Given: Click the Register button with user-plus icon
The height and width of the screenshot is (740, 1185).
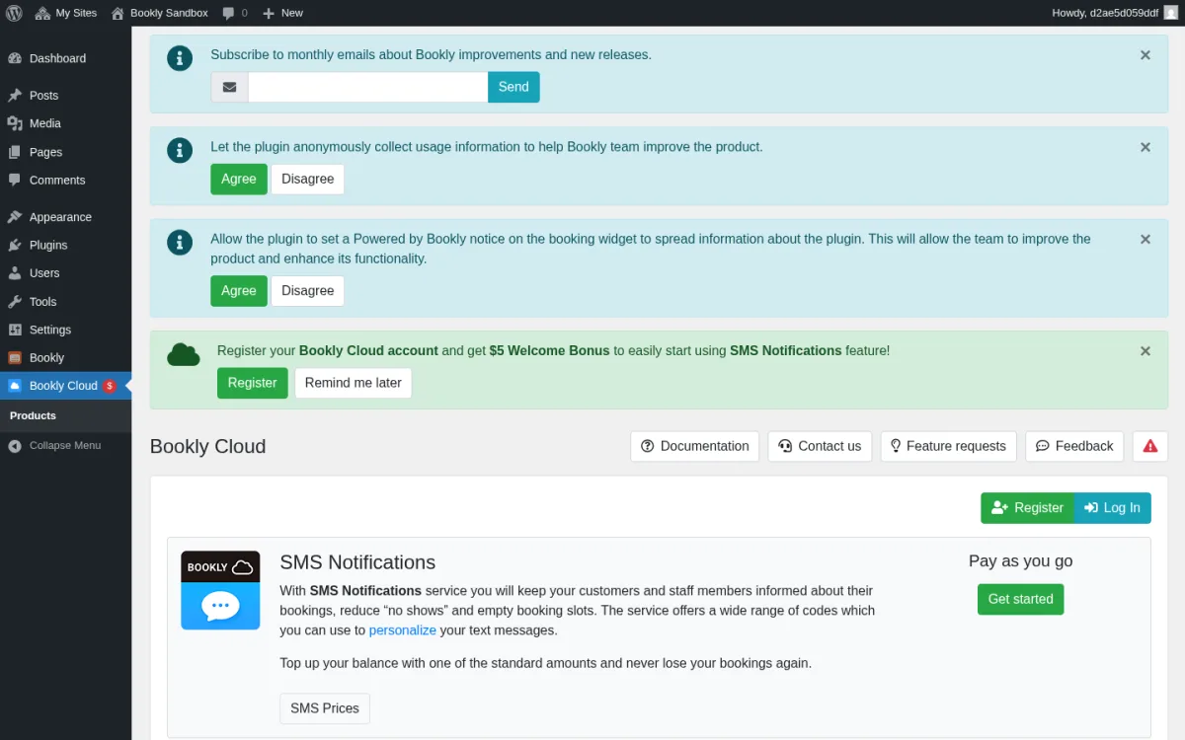Looking at the screenshot, I should click(x=1027, y=507).
